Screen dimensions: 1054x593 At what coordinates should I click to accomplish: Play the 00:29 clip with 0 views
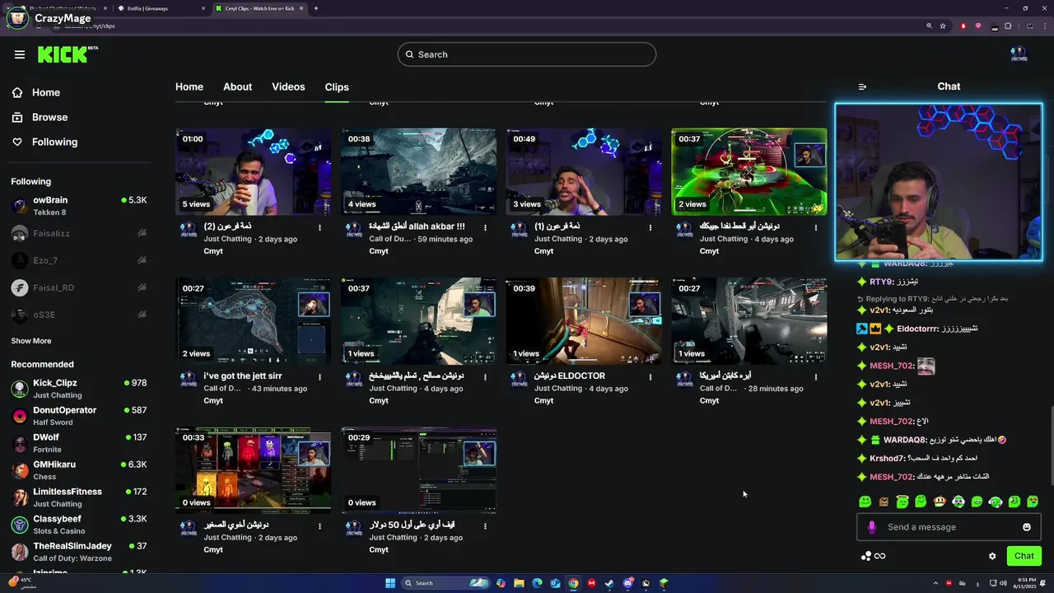[x=418, y=470]
